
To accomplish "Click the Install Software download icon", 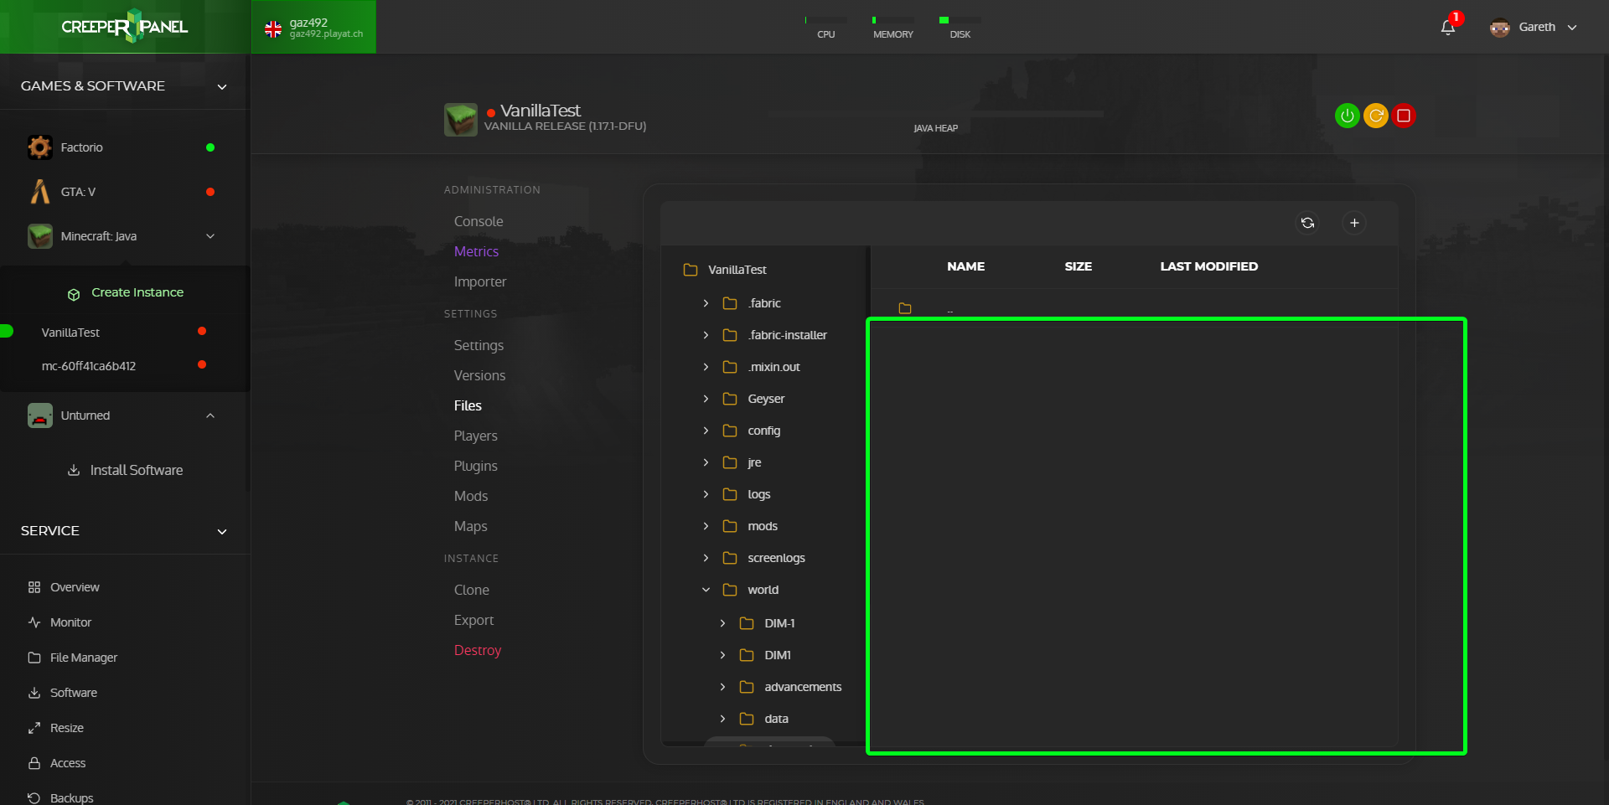I will [74, 470].
